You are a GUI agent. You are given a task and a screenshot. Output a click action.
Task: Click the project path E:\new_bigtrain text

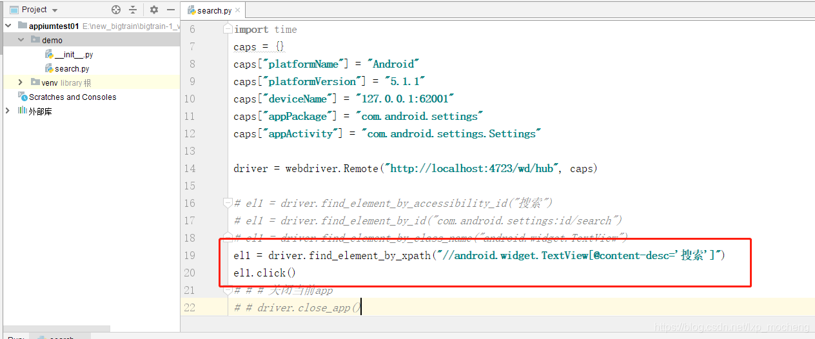click(130, 26)
